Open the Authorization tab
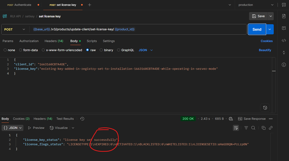 (x=29, y=41)
